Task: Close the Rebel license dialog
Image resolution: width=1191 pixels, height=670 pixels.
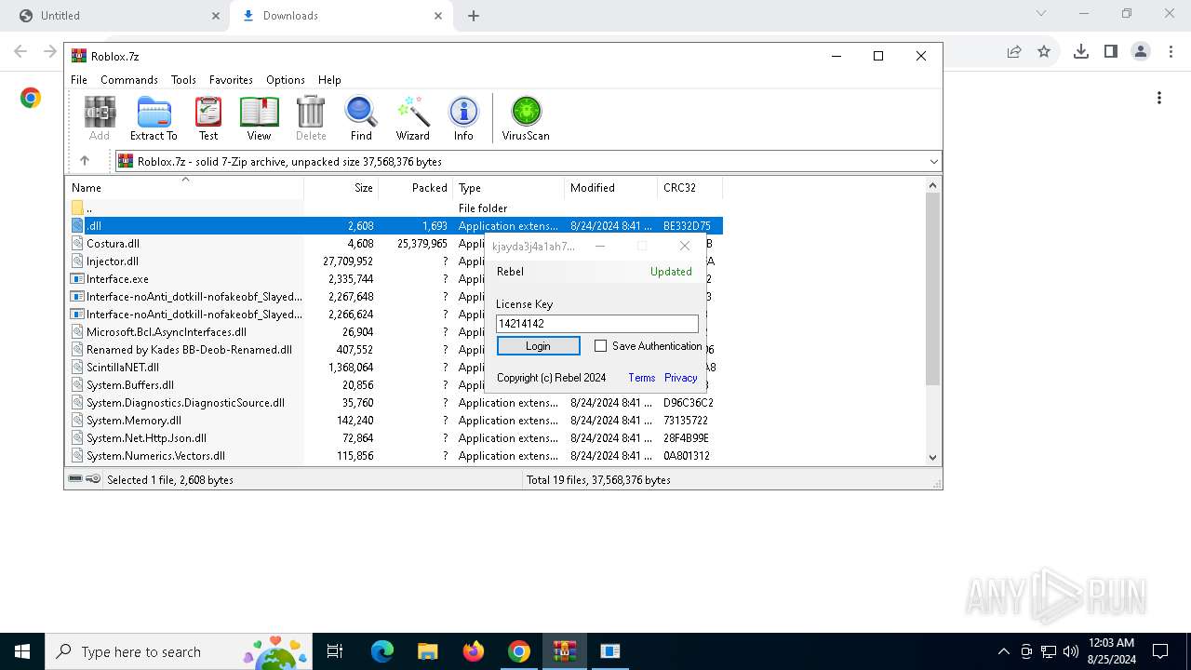Action: click(x=685, y=246)
